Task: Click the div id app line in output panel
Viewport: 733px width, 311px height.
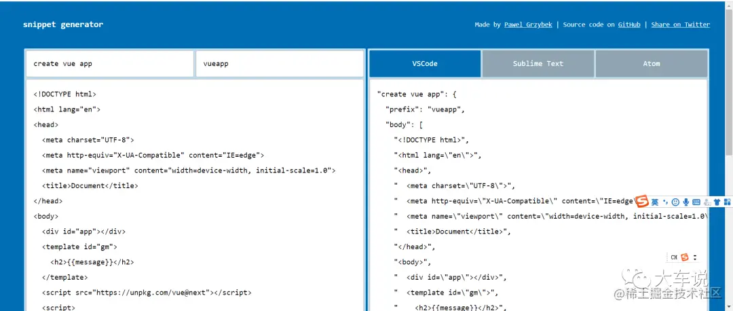Action: tap(450, 277)
